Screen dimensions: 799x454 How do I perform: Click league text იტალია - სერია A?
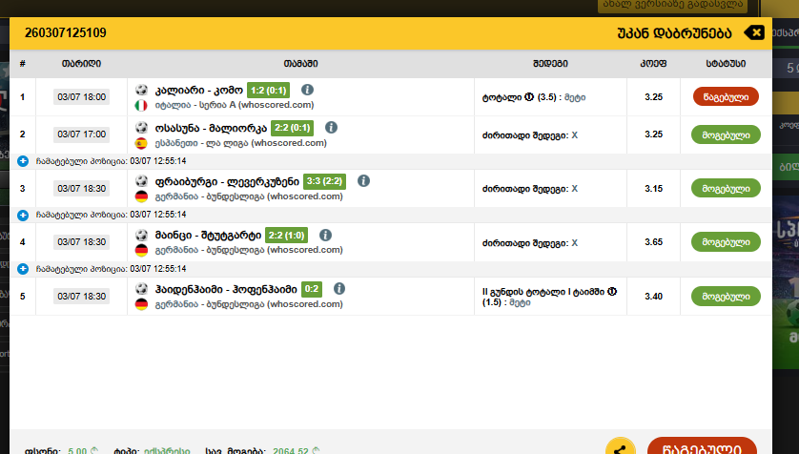click(x=195, y=105)
